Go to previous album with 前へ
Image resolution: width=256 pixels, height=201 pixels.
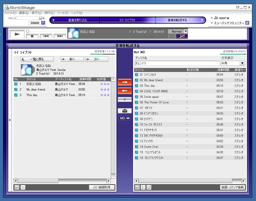(72, 59)
